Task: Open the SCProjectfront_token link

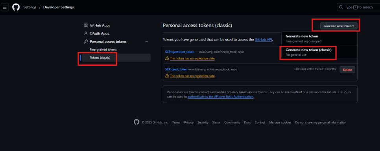Action: pos(180,52)
